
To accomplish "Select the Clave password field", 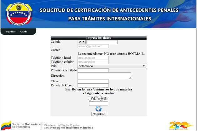I will pyautogui.click(x=93, y=81).
